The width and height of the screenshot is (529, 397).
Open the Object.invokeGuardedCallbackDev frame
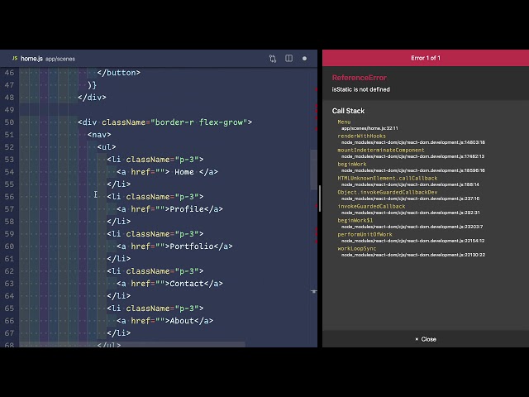click(x=388, y=192)
